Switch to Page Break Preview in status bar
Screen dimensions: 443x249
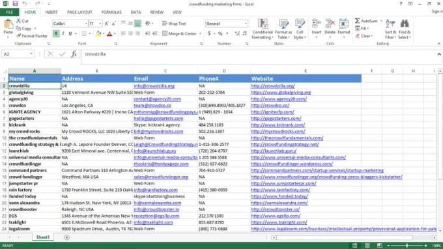coord(379,245)
